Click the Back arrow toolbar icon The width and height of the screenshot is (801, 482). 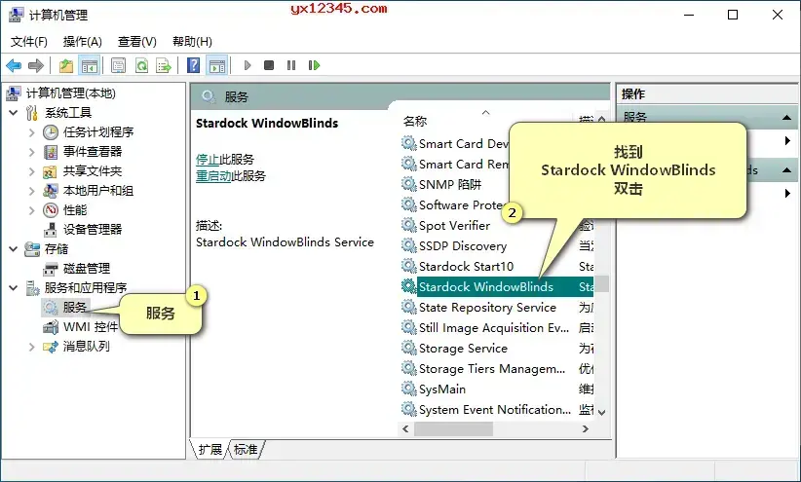[x=14, y=65]
